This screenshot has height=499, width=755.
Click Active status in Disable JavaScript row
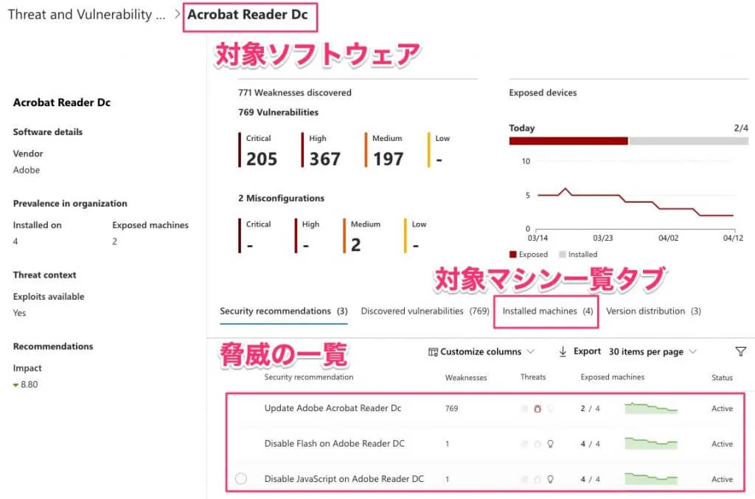pos(722,479)
